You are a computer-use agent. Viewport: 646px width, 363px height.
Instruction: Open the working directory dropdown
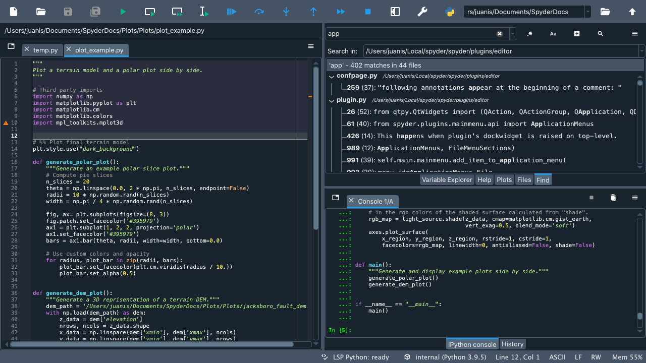point(588,12)
